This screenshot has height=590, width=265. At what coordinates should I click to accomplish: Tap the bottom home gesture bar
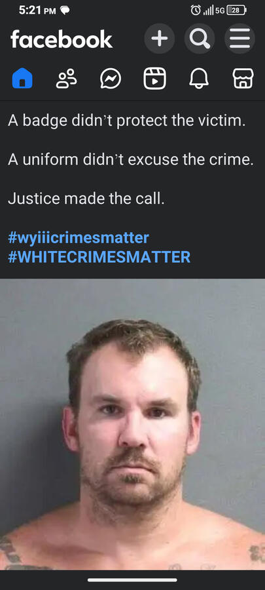132,580
